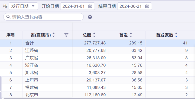
Task: Click the value 11,689.43
Action: (96, 87)
